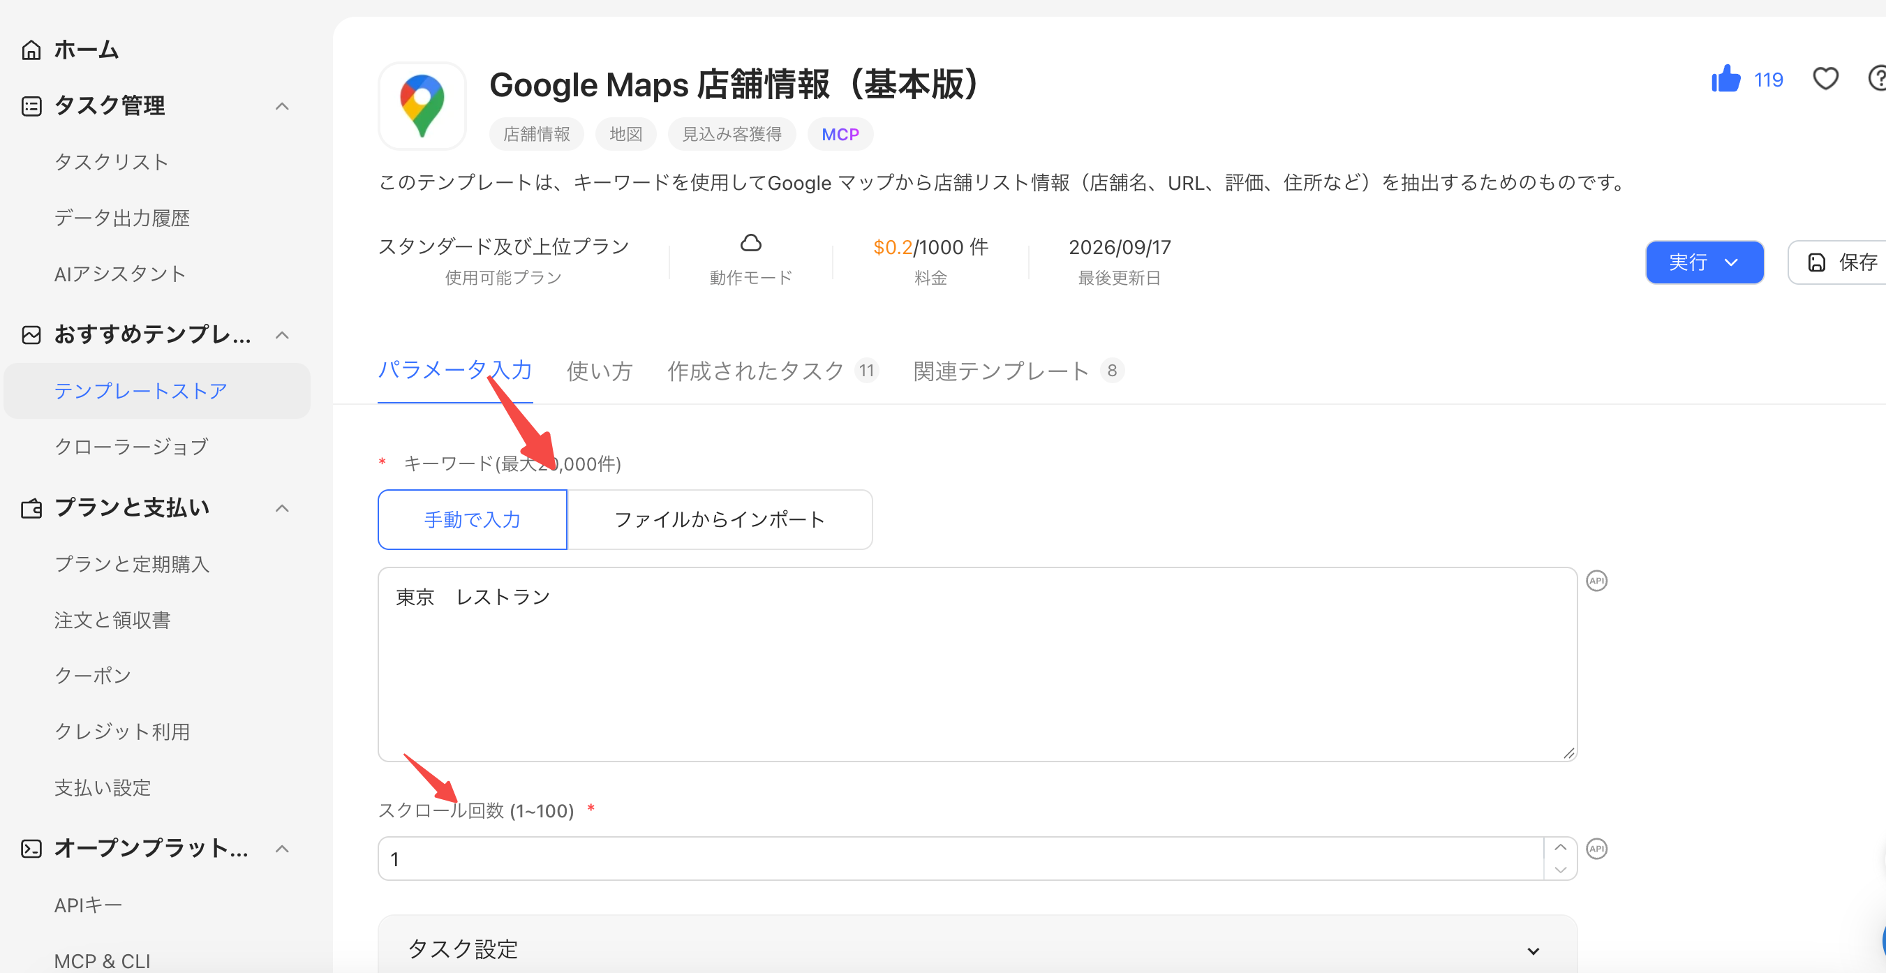Expand the タスク設定 panel
This screenshot has width=1886, height=973.
977,949
